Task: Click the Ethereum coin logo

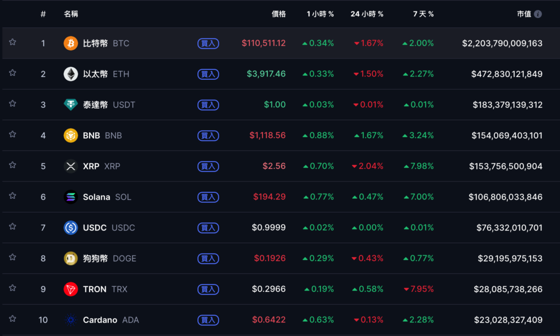Action: tap(71, 74)
